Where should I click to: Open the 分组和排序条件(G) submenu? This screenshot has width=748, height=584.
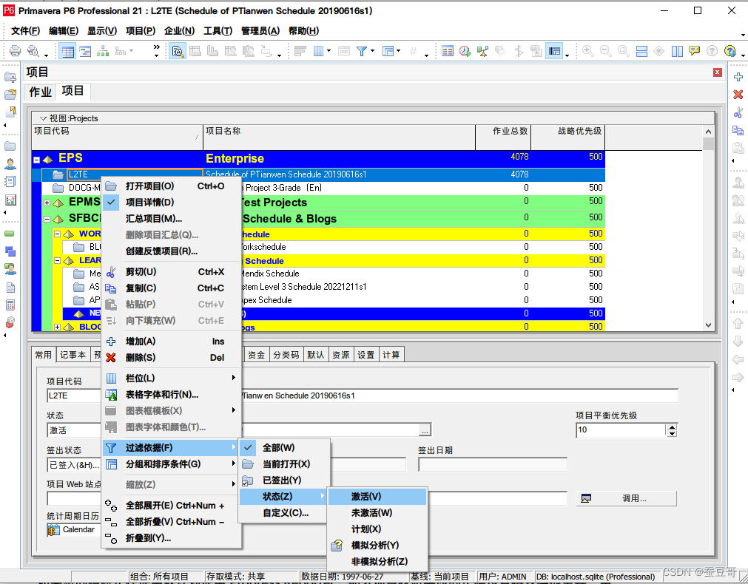click(172, 464)
